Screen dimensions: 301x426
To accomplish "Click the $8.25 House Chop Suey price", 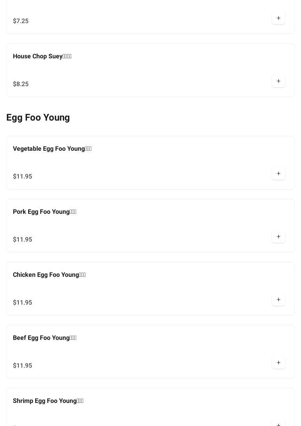I will [21, 84].
